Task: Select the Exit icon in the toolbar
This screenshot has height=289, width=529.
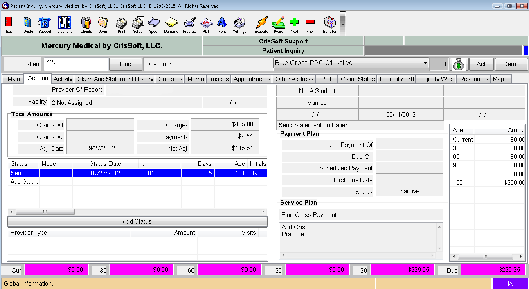Action: [x=9, y=24]
